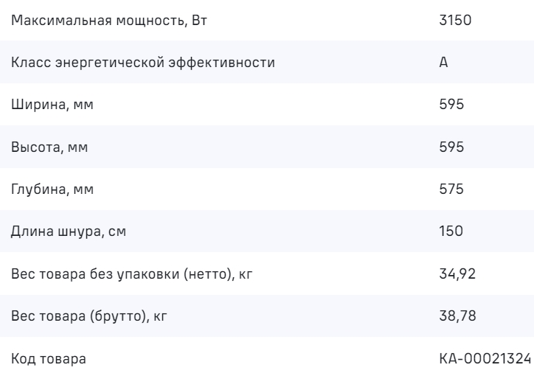Click the height value 595
This screenshot has height=376, width=534.
coord(451,147)
